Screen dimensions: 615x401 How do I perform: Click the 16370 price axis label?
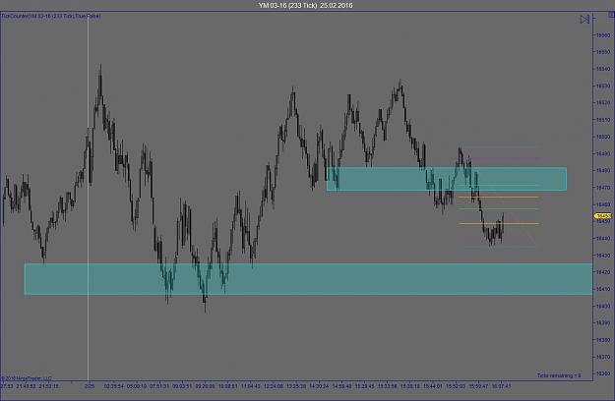(603, 357)
